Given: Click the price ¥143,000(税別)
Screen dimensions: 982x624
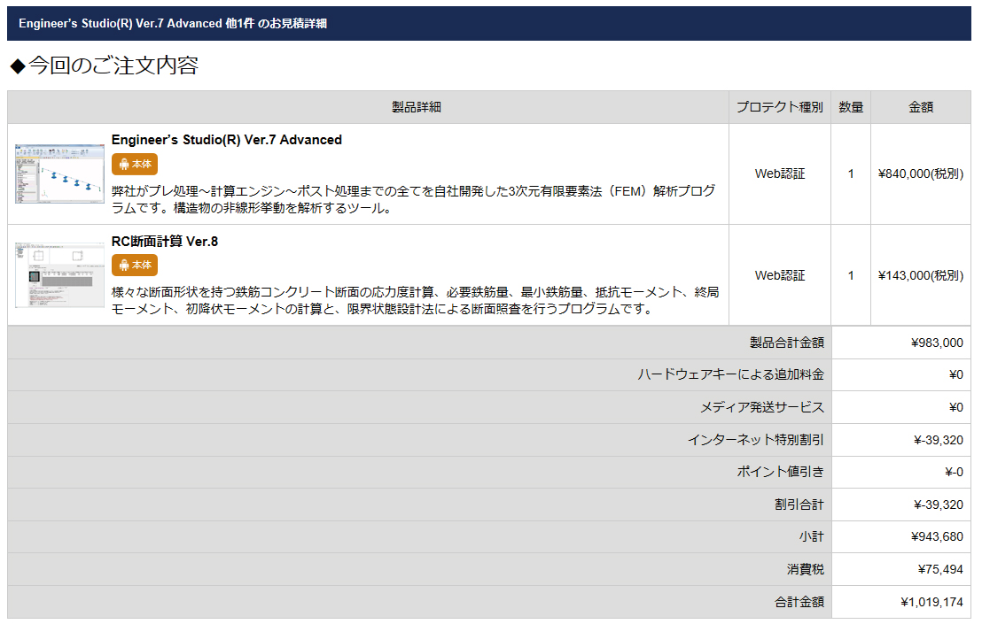Looking at the screenshot, I should 921,275.
